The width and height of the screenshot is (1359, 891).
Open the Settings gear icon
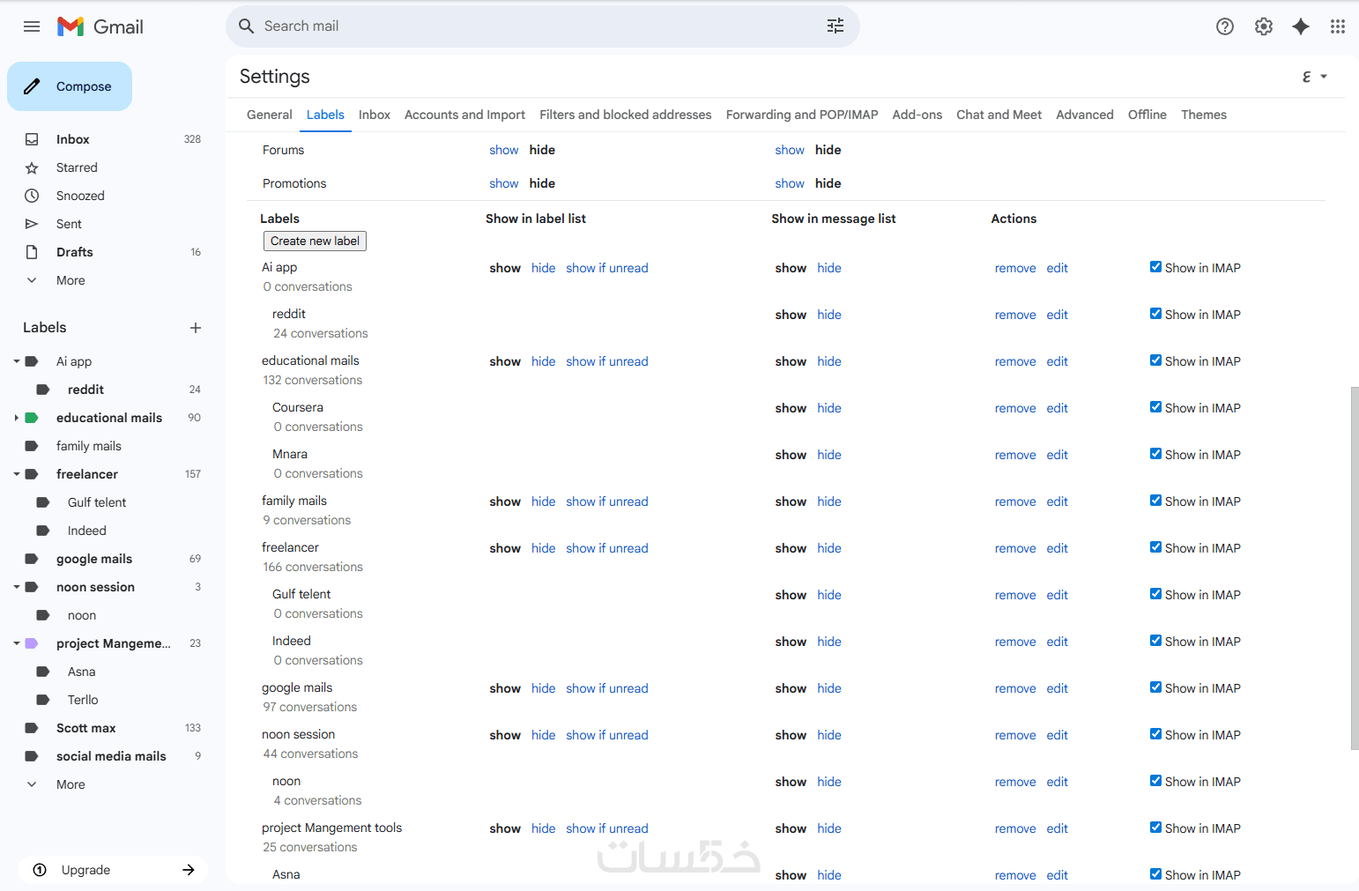pos(1264,26)
